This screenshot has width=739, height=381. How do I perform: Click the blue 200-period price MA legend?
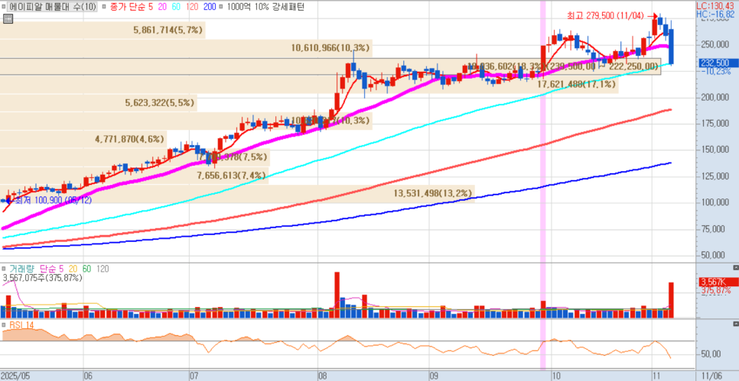click(210, 7)
